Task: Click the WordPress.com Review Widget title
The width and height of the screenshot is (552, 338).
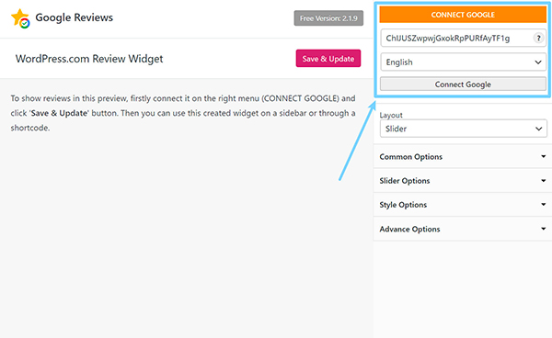Action: click(x=89, y=59)
